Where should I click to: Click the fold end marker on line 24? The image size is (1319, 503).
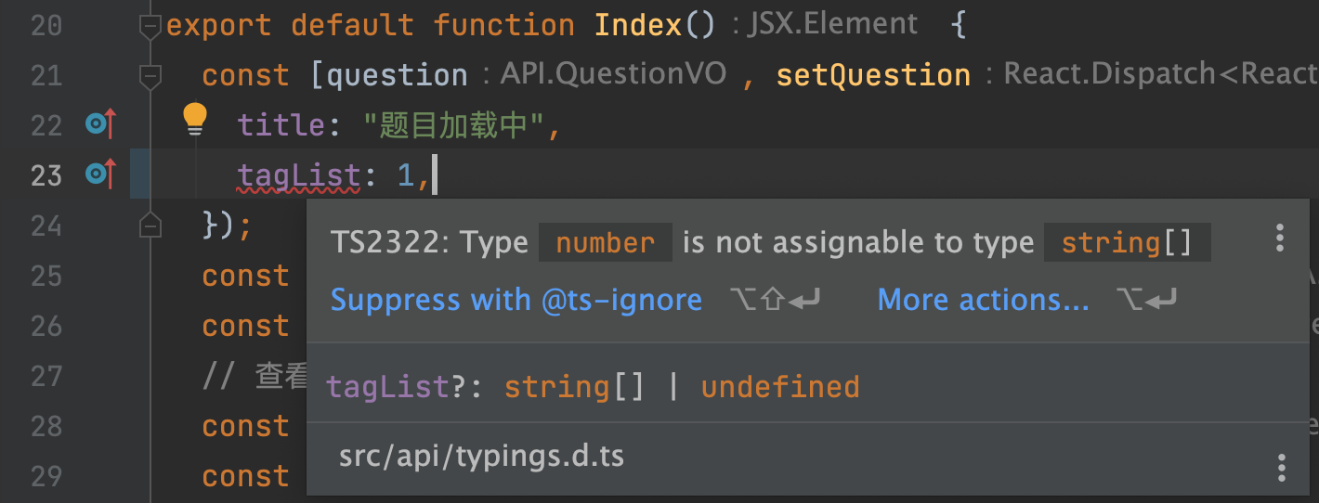tap(150, 225)
